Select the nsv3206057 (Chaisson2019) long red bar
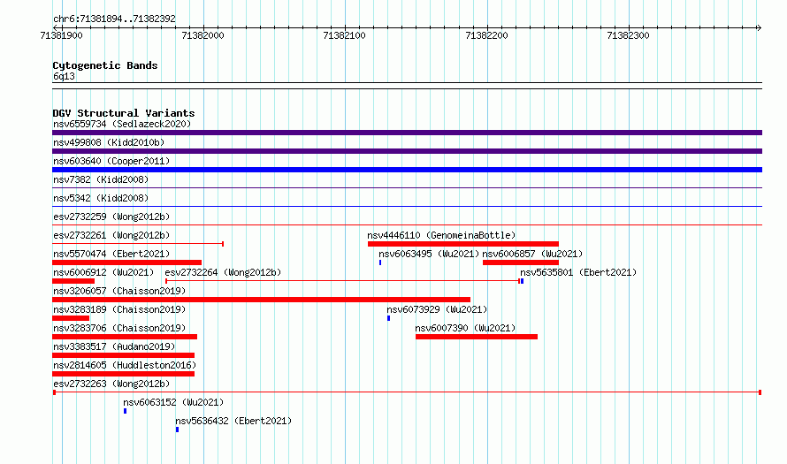787x464 pixels. click(262, 300)
